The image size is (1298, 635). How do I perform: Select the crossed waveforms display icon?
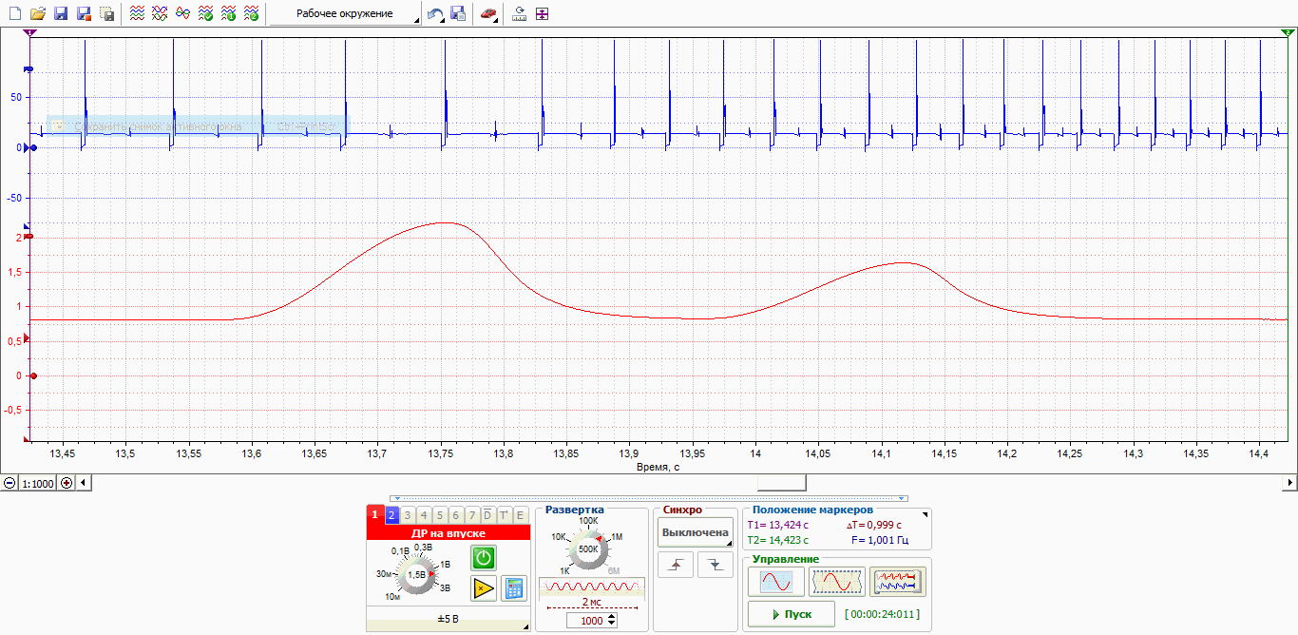pyautogui.click(x=160, y=13)
